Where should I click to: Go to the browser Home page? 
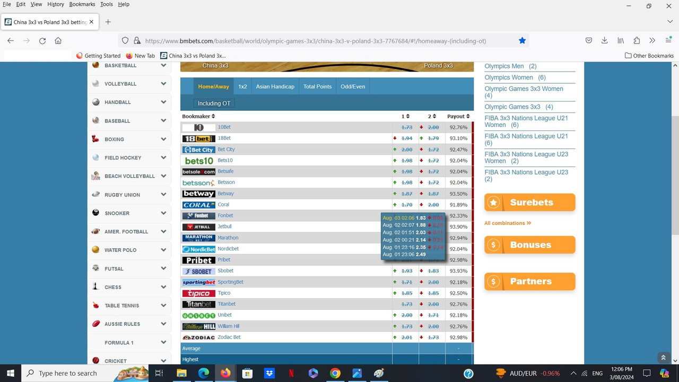point(58,40)
